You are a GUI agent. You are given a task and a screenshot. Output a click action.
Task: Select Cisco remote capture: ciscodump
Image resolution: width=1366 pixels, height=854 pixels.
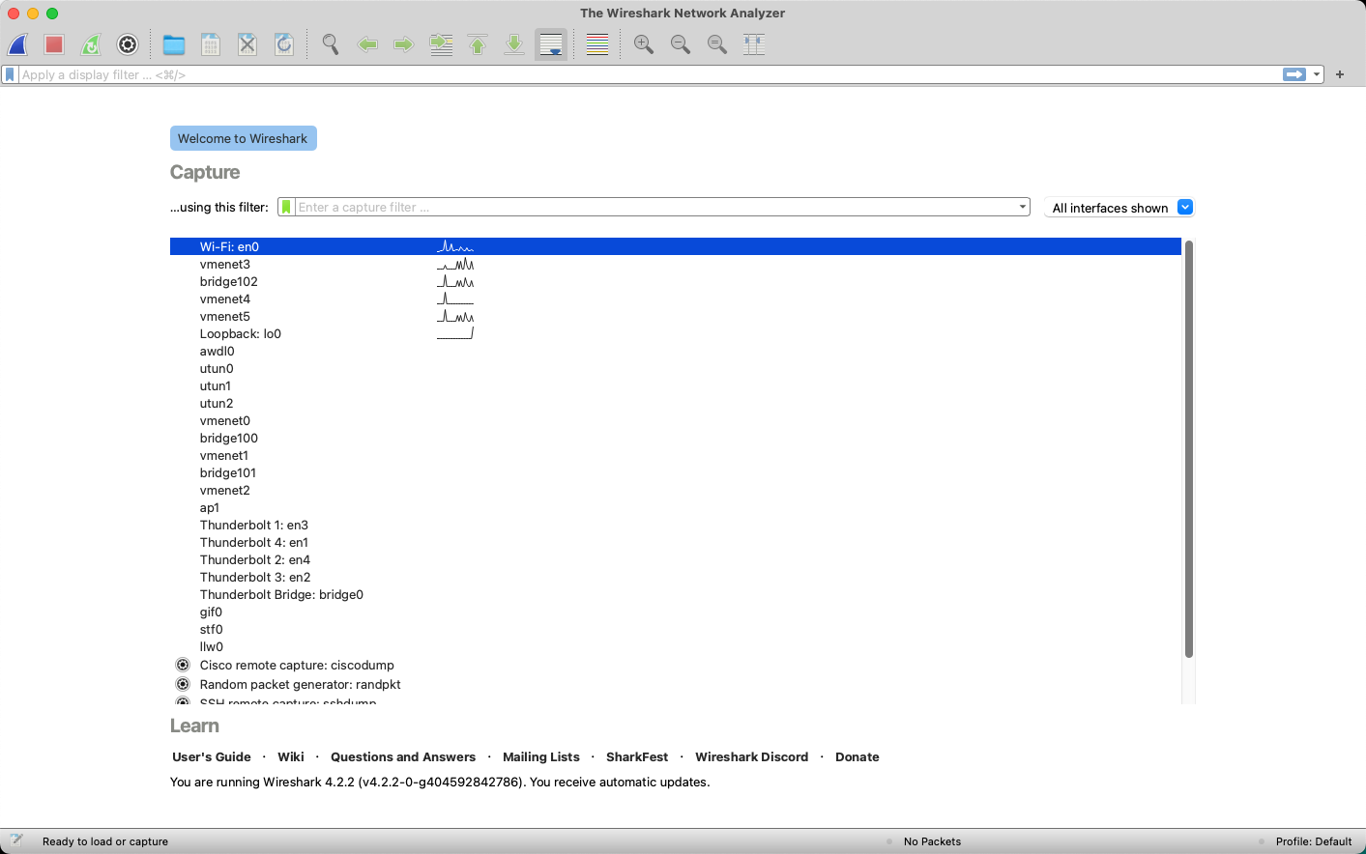675,665
